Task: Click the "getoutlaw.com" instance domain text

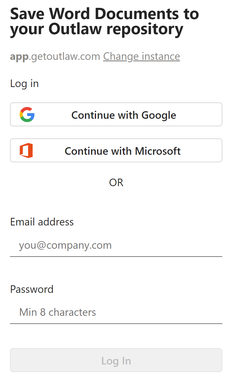Action: click(x=66, y=56)
